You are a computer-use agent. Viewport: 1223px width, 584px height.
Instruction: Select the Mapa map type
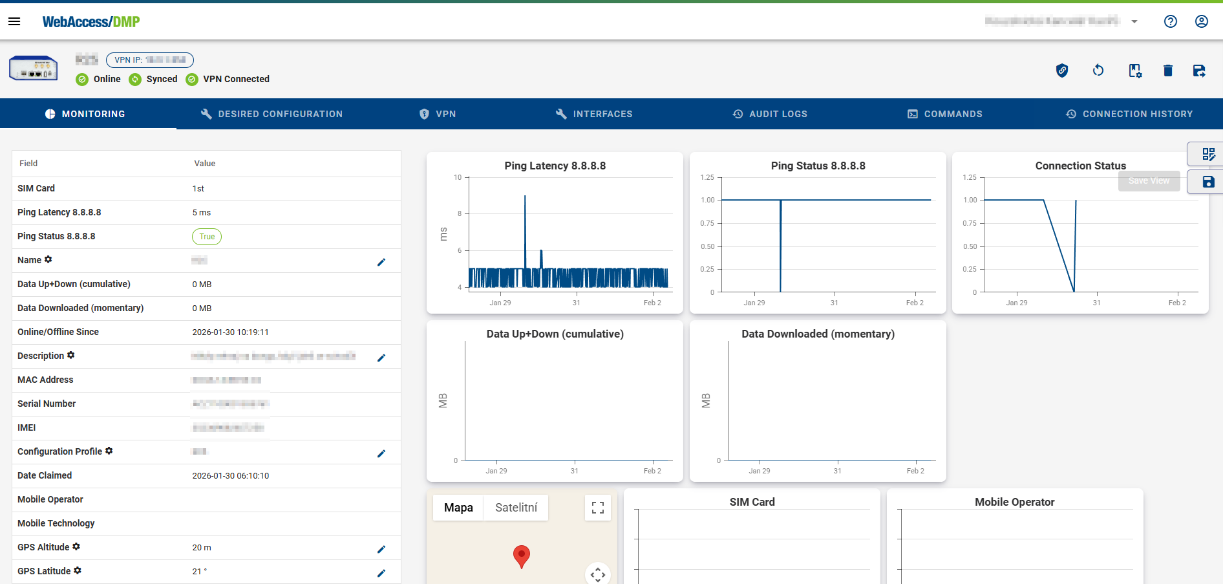coord(458,508)
